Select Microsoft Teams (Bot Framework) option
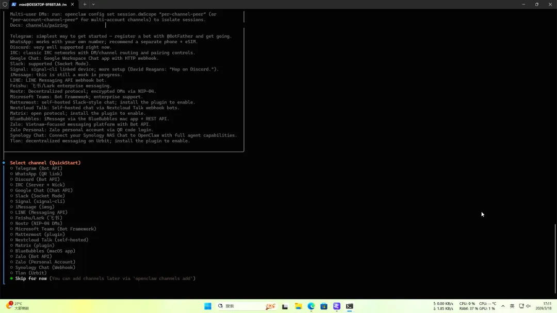The image size is (557, 313). click(x=53, y=229)
